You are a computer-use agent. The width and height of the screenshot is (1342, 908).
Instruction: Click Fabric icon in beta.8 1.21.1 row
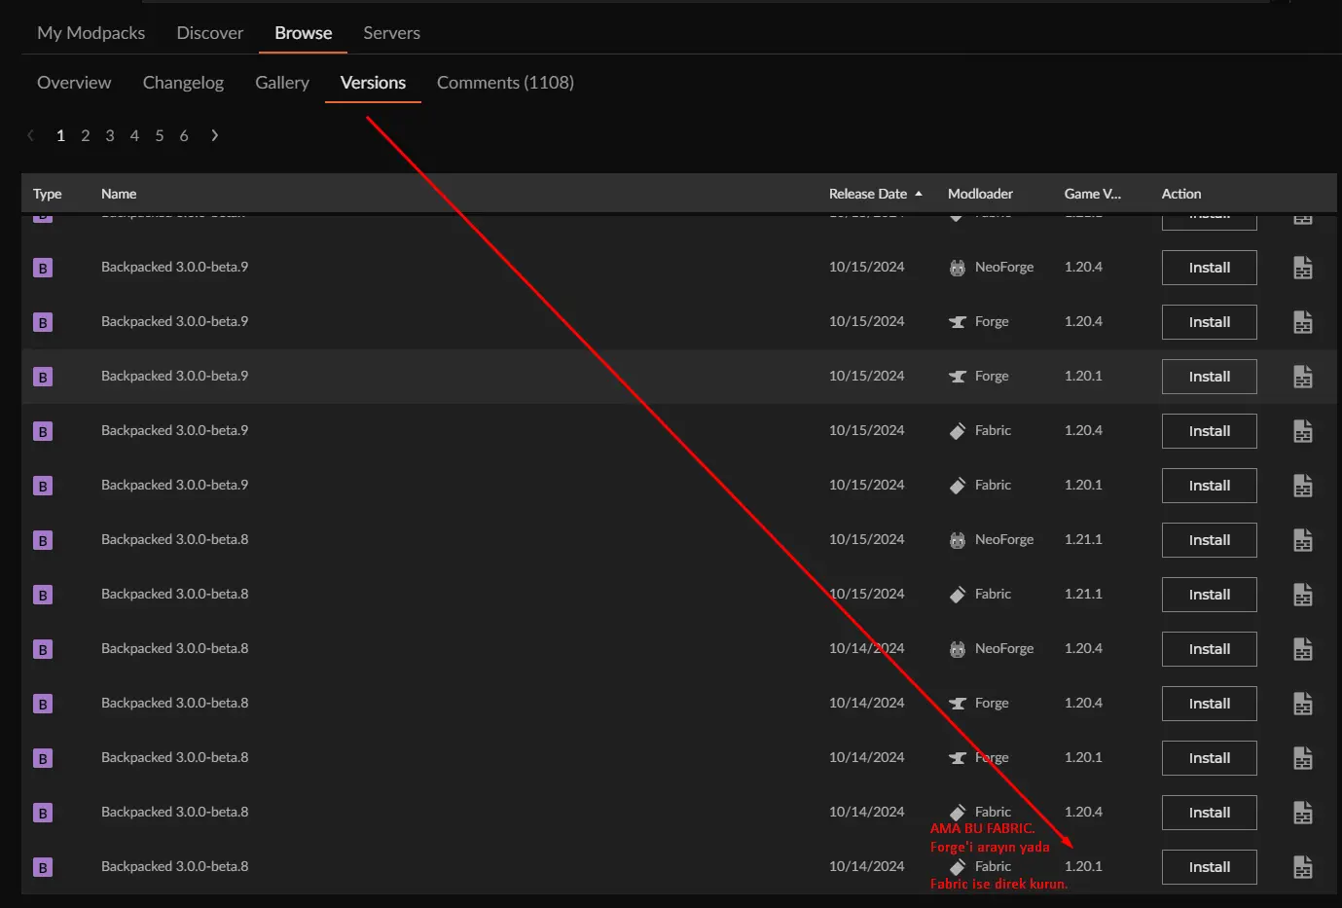(958, 595)
